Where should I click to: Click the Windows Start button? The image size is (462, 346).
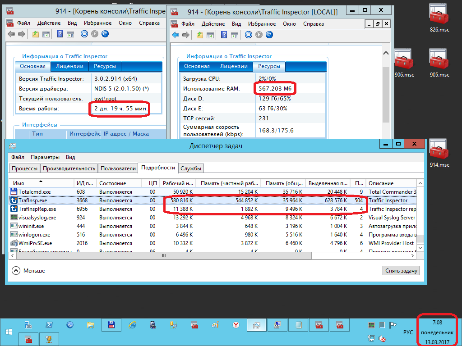click(9, 332)
